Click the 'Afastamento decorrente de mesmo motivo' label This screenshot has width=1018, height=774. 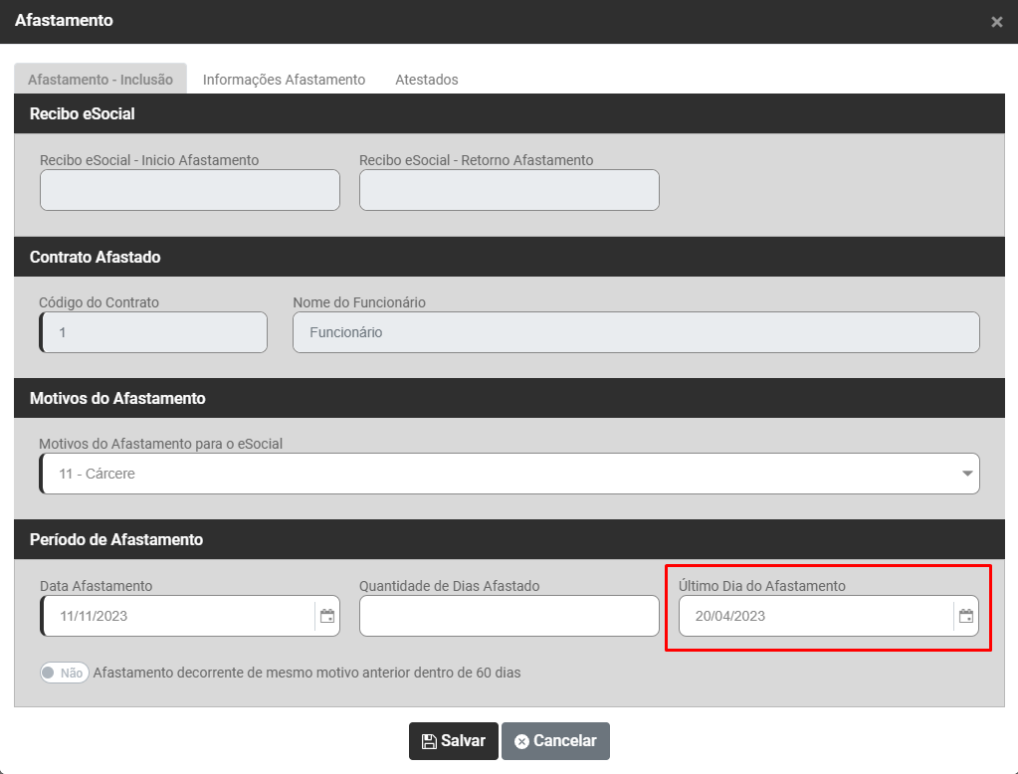(306, 673)
